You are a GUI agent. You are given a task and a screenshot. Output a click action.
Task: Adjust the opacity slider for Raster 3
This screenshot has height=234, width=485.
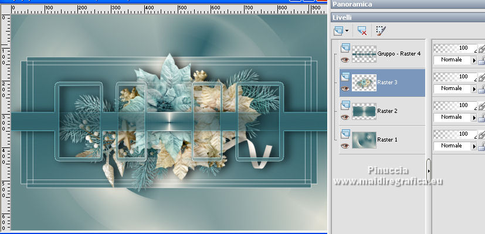tap(455, 77)
